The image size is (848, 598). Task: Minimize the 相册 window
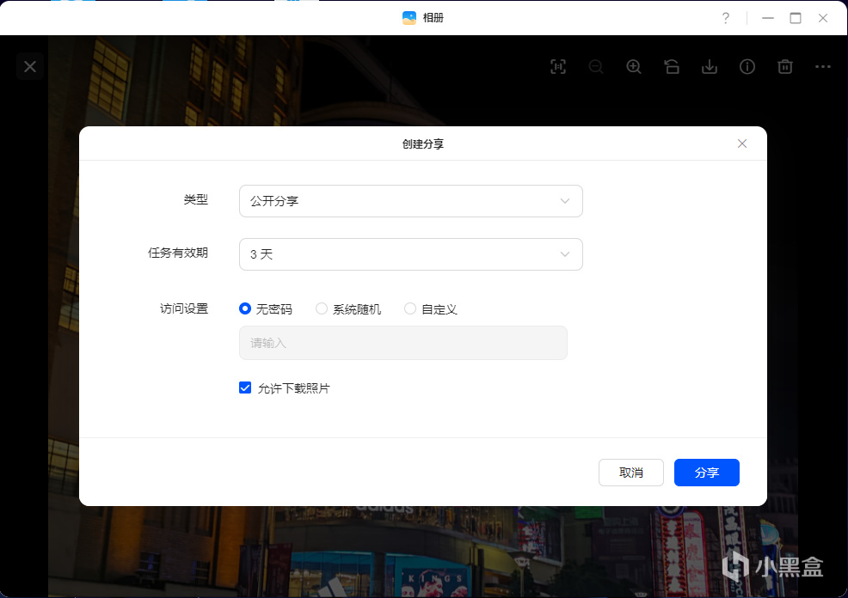point(768,18)
